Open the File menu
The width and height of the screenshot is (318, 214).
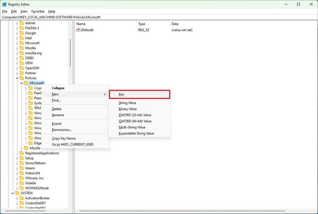pos(4,11)
